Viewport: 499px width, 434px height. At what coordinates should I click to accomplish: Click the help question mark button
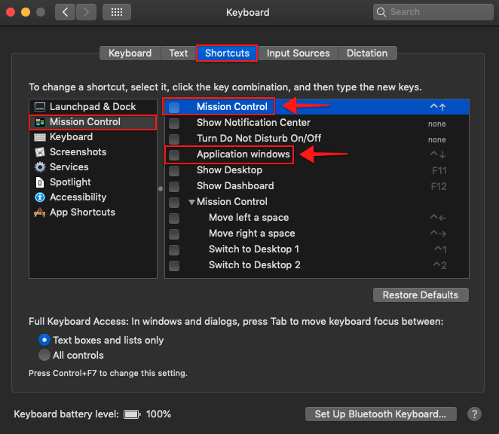474,414
